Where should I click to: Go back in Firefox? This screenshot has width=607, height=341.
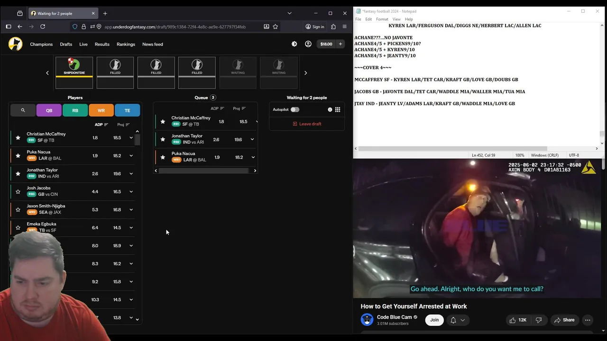coord(20,27)
